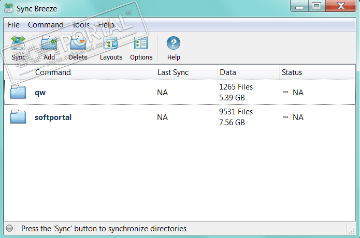
Task: Sort by the Last Sync column header
Action: [186, 72]
